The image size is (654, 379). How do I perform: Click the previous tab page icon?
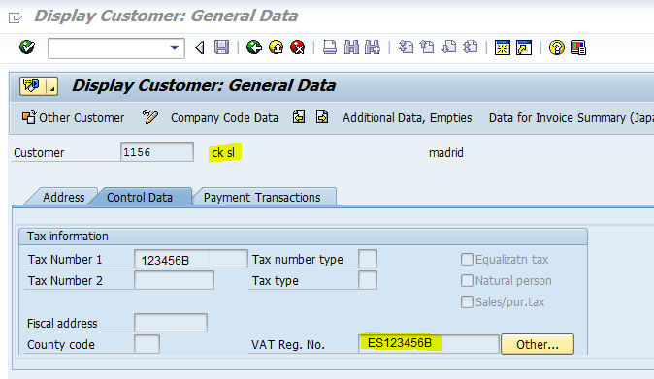pos(299,116)
